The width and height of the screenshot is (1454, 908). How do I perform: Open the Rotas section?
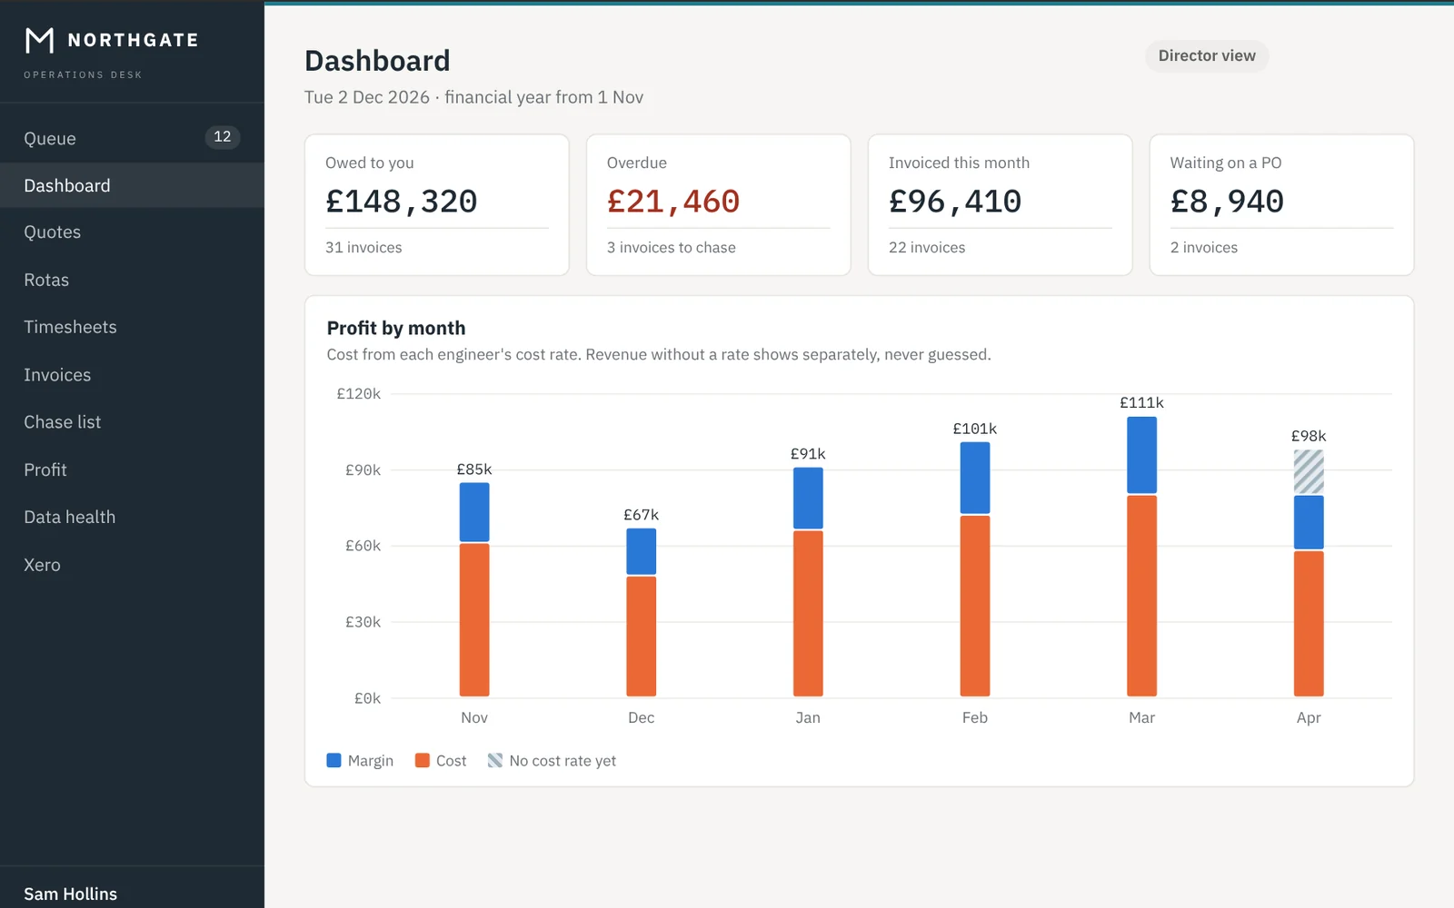132,280
